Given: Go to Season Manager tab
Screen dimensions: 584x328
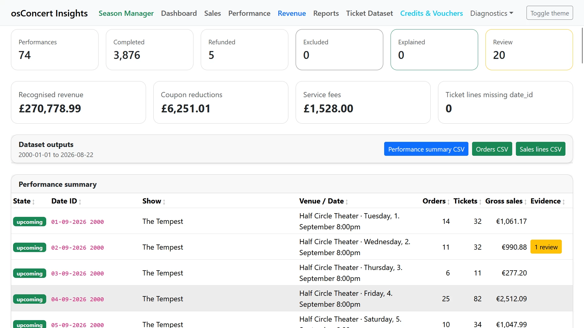Looking at the screenshot, I should point(126,13).
